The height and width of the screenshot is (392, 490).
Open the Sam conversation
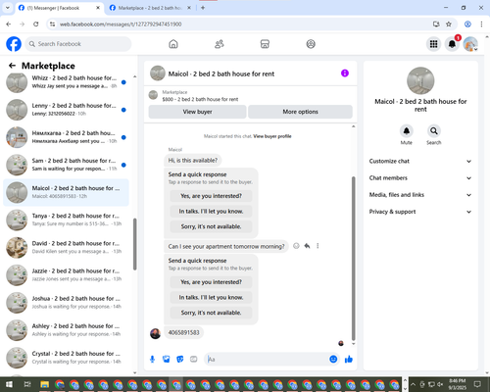pyautogui.click(x=66, y=165)
